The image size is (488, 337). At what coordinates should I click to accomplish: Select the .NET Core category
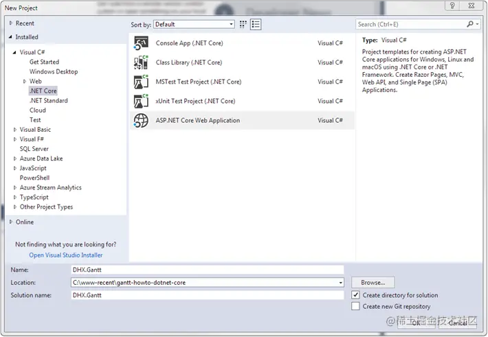click(43, 91)
